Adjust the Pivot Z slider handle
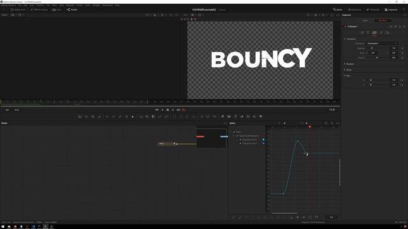 (377, 58)
